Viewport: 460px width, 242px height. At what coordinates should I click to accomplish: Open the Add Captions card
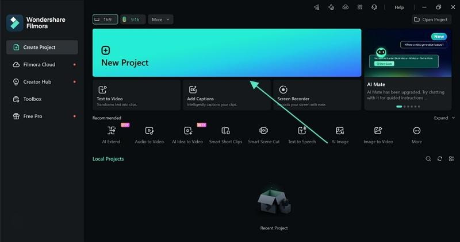[x=227, y=95]
